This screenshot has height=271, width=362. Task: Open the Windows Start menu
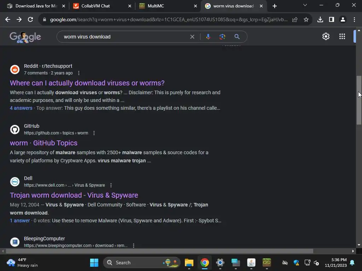pyautogui.click(x=94, y=263)
